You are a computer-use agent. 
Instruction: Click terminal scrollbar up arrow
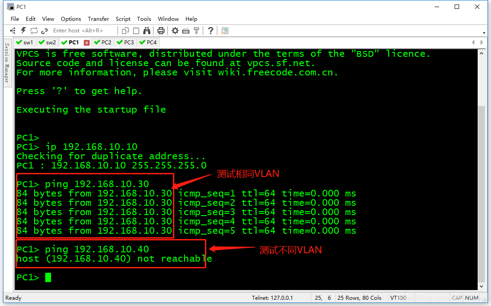(x=482, y=54)
